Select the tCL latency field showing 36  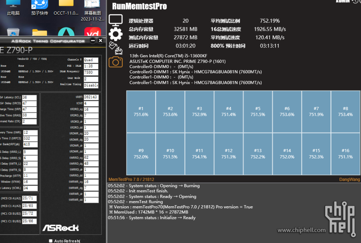[x=29, y=97]
